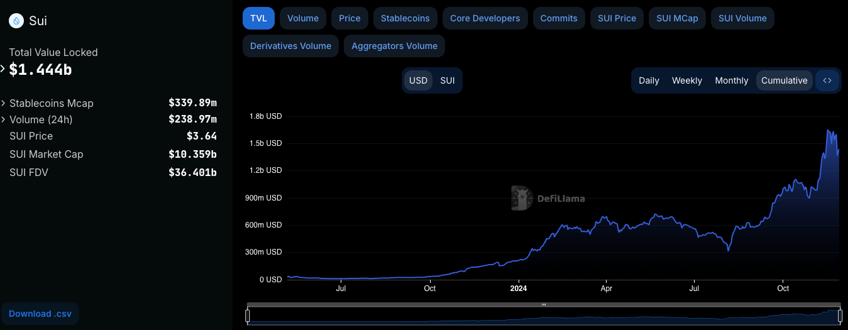Click the SUI Market Cap $10.359b value
Image resolution: width=848 pixels, height=330 pixels.
pos(192,154)
